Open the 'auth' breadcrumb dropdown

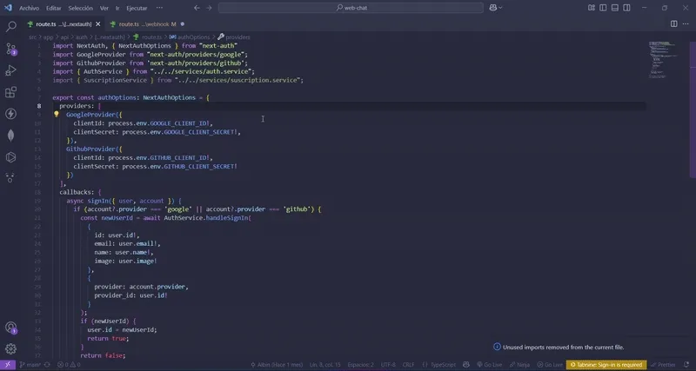(x=81, y=37)
